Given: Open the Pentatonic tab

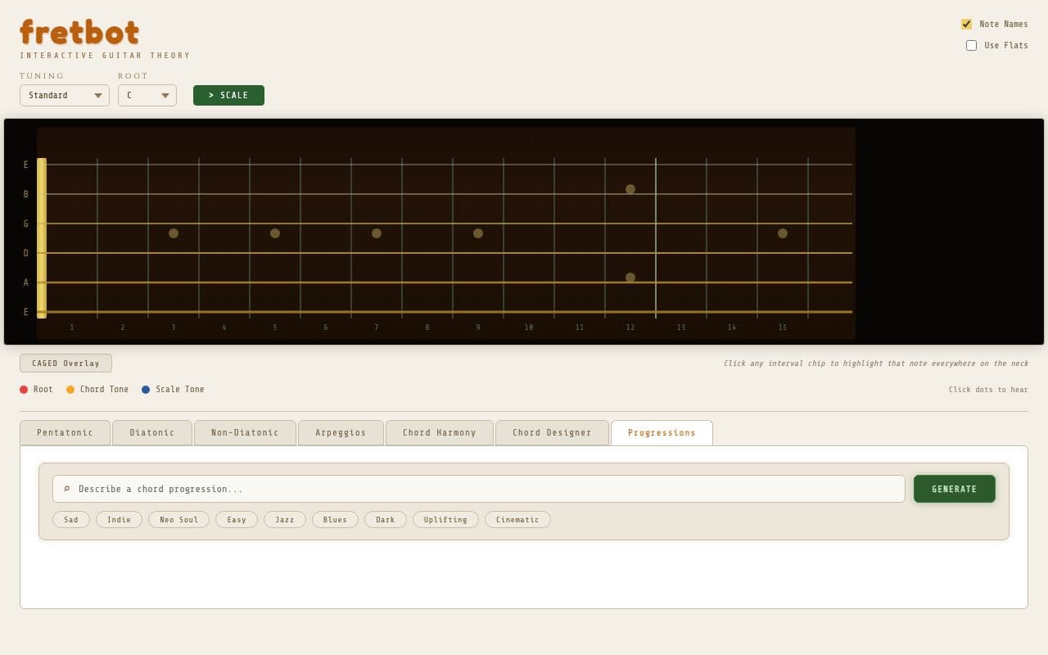Looking at the screenshot, I should click(65, 432).
